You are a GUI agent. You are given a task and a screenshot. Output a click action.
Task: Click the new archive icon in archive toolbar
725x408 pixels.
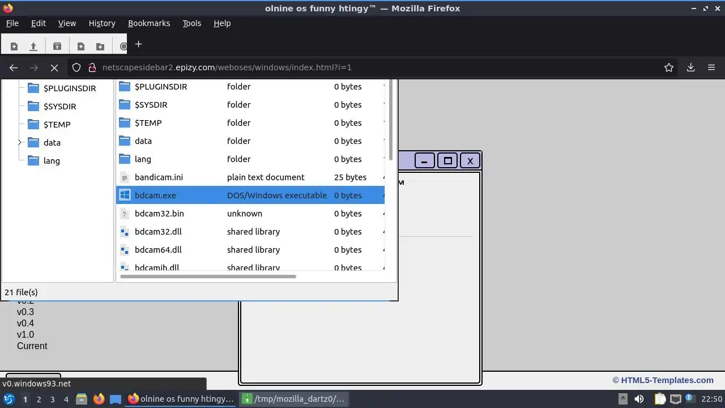click(x=14, y=46)
